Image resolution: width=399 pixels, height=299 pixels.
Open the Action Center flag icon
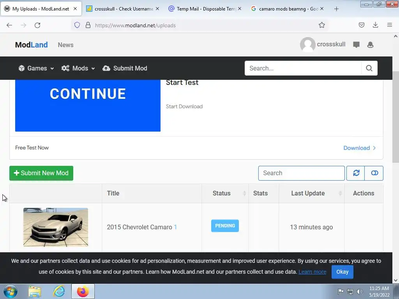click(341, 291)
